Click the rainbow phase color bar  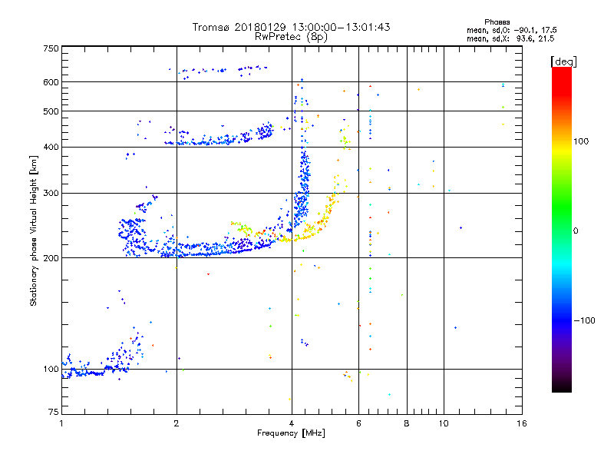tap(562, 229)
